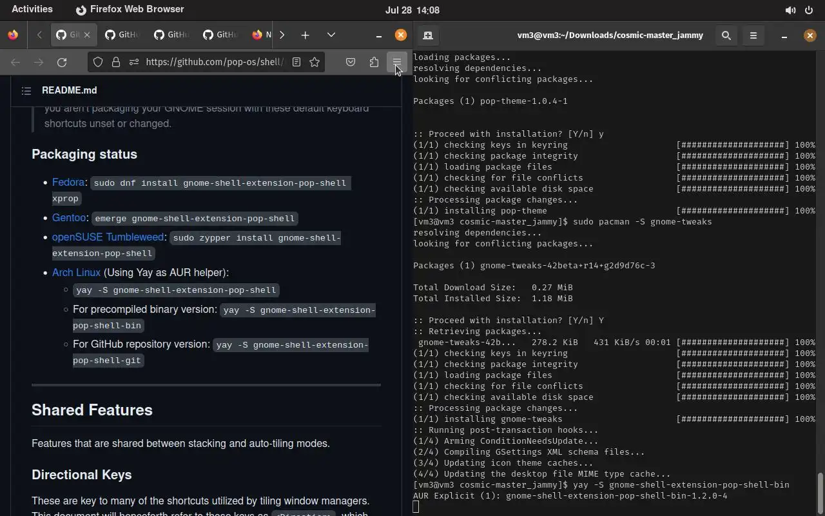Image resolution: width=825 pixels, height=516 pixels.
Task: Open tracking protection shield panel
Action: click(98, 62)
